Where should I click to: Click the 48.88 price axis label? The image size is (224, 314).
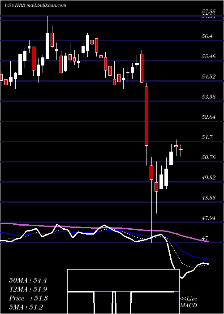click(x=208, y=198)
